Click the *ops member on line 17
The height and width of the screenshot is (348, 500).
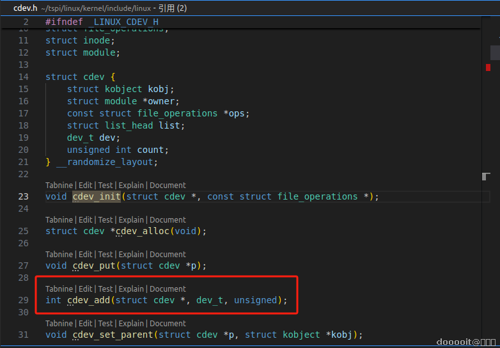coord(234,113)
